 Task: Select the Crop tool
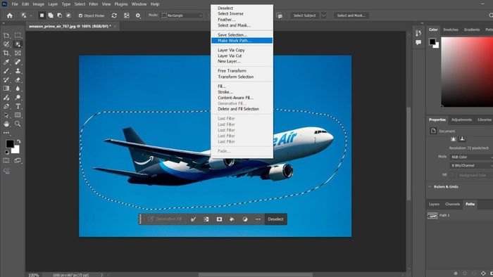(x=6, y=53)
